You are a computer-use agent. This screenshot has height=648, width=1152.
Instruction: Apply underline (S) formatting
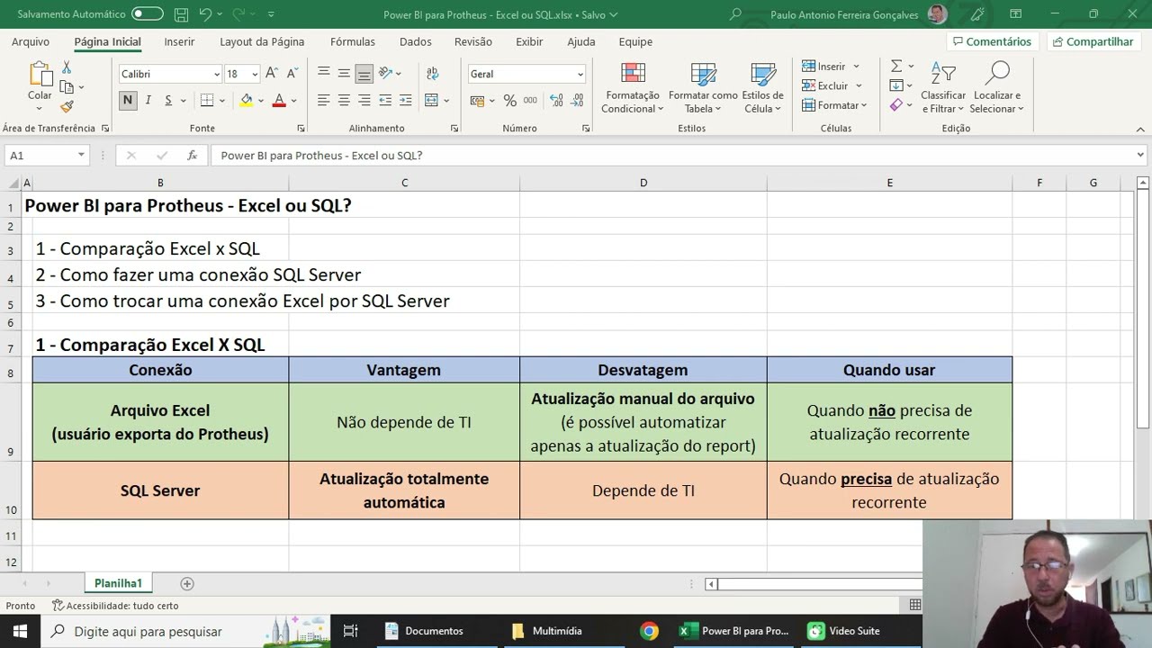(168, 101)
